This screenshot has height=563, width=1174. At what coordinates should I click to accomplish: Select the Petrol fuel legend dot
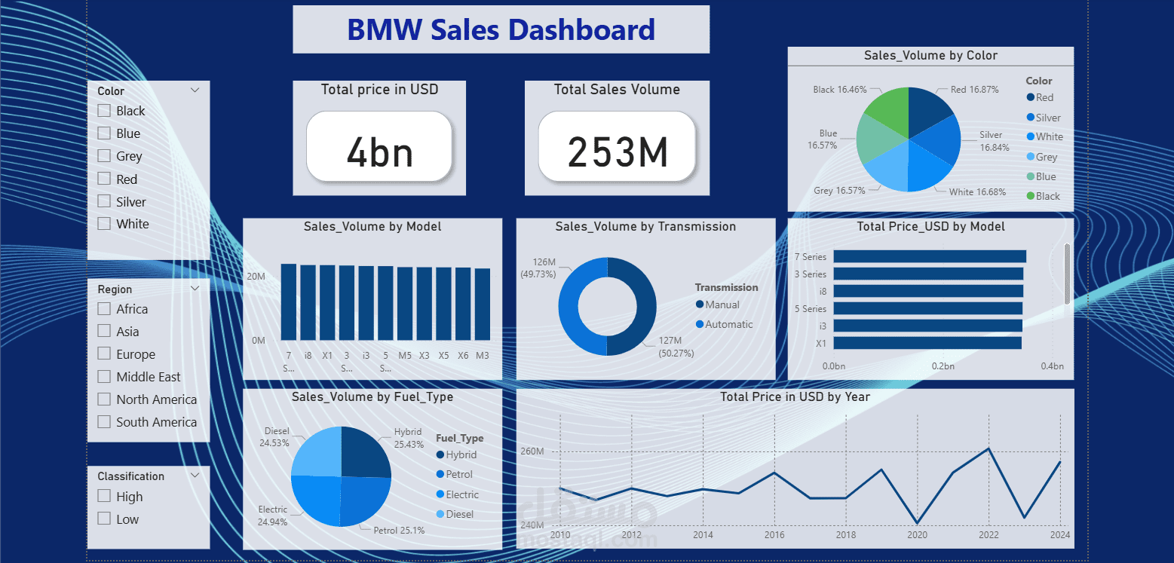(x=440, y=474)
